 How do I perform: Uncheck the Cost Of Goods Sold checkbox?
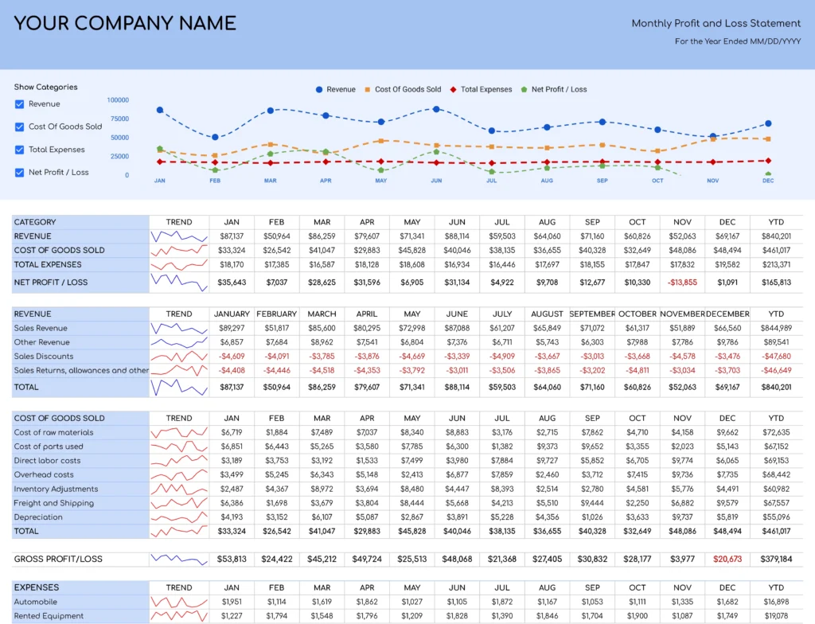point(20,127)
